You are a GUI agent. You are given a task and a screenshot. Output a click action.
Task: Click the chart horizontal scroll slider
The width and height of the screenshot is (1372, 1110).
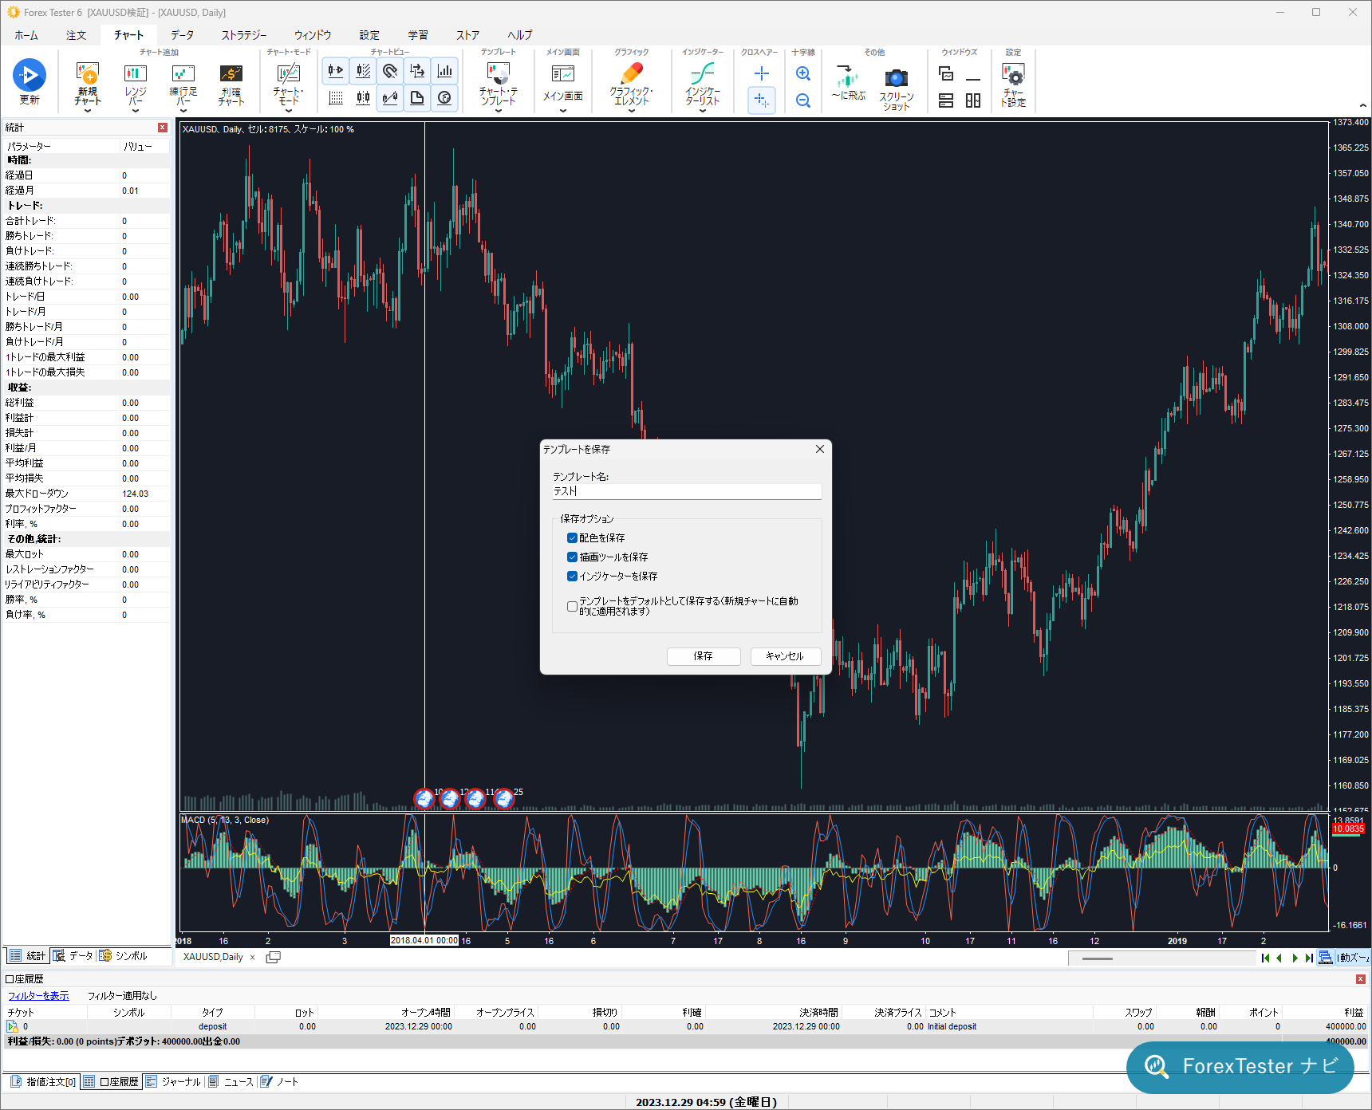coord(1098,958)
